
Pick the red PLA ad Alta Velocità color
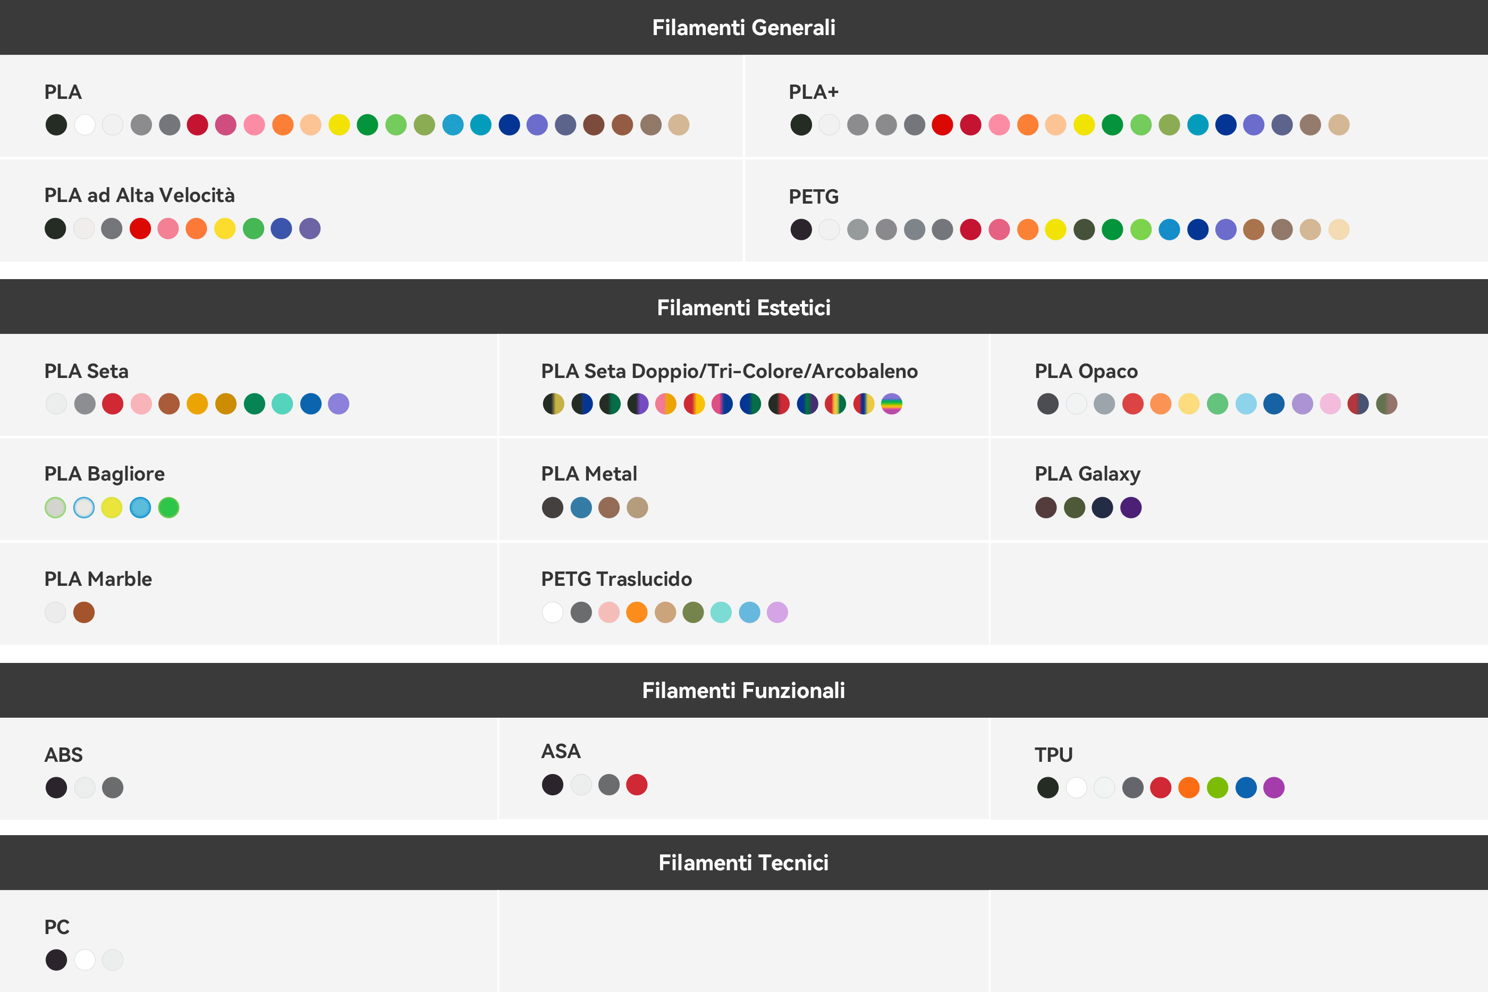point(140,229)
